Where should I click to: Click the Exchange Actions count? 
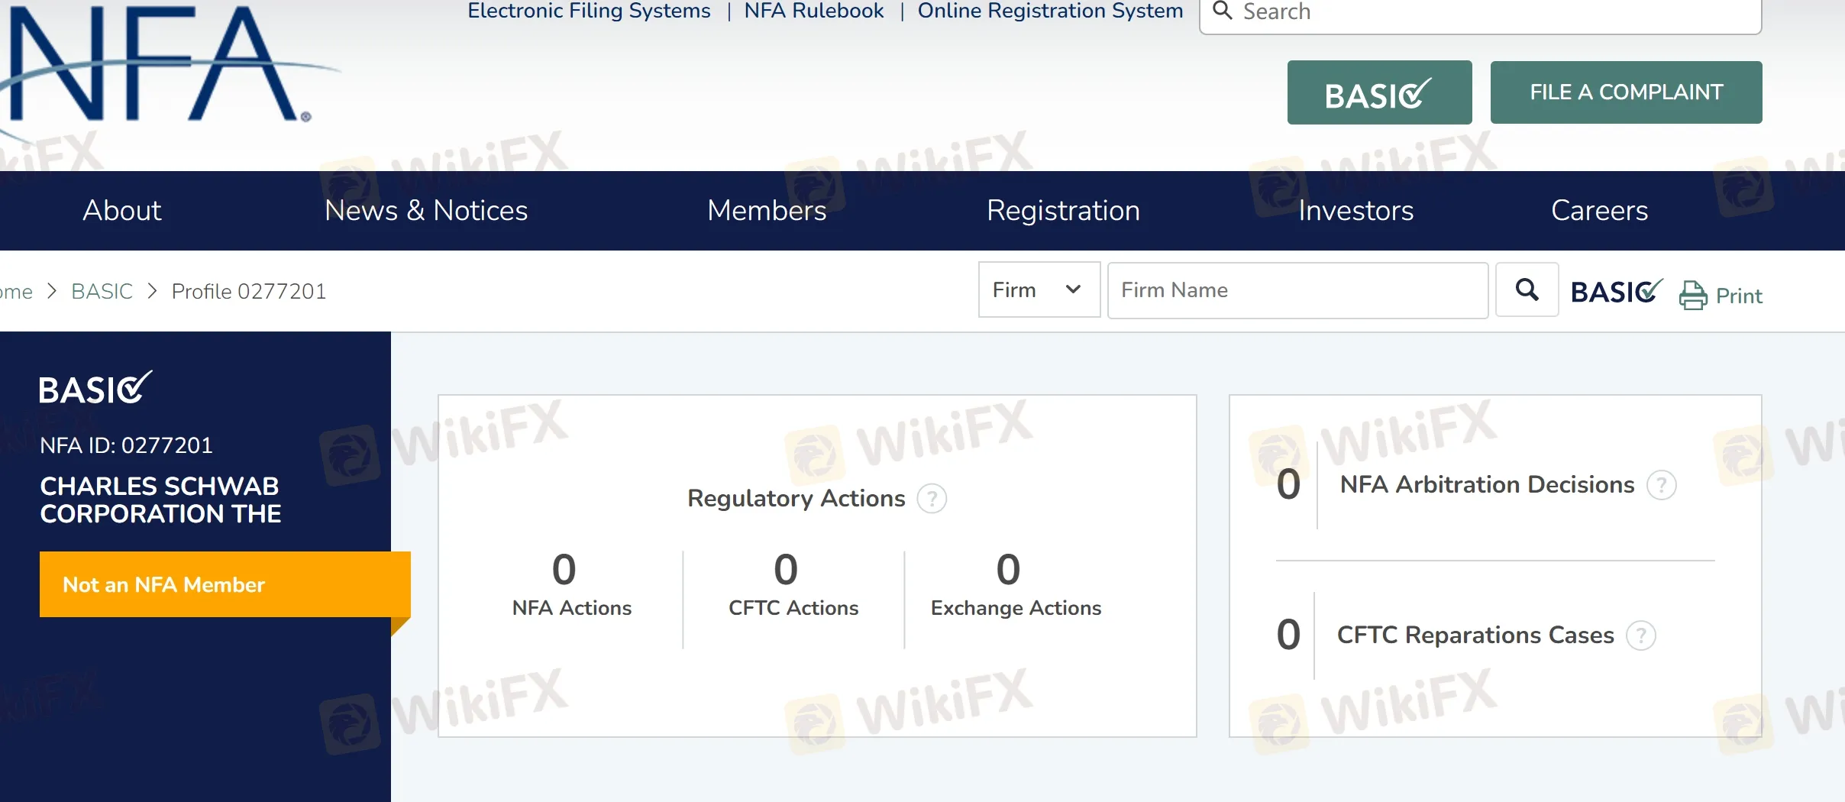click(1008, 569)
